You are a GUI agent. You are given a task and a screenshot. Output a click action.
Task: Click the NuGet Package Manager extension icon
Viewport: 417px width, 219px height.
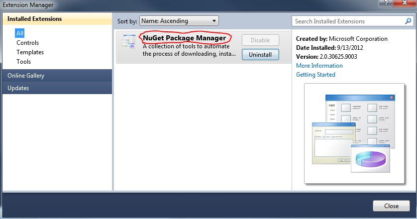(129, 41)
